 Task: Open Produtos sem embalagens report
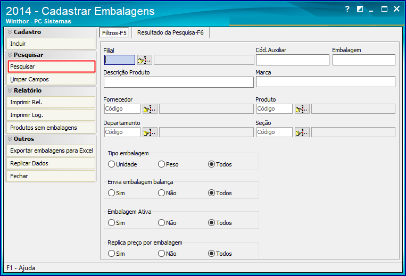click(51, 128)
